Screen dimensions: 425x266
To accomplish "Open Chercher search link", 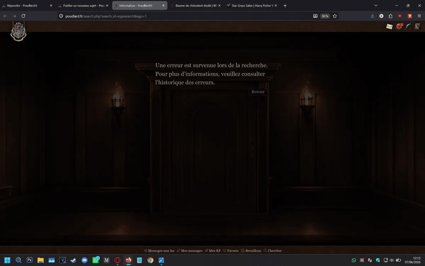I will click(272, 251).
